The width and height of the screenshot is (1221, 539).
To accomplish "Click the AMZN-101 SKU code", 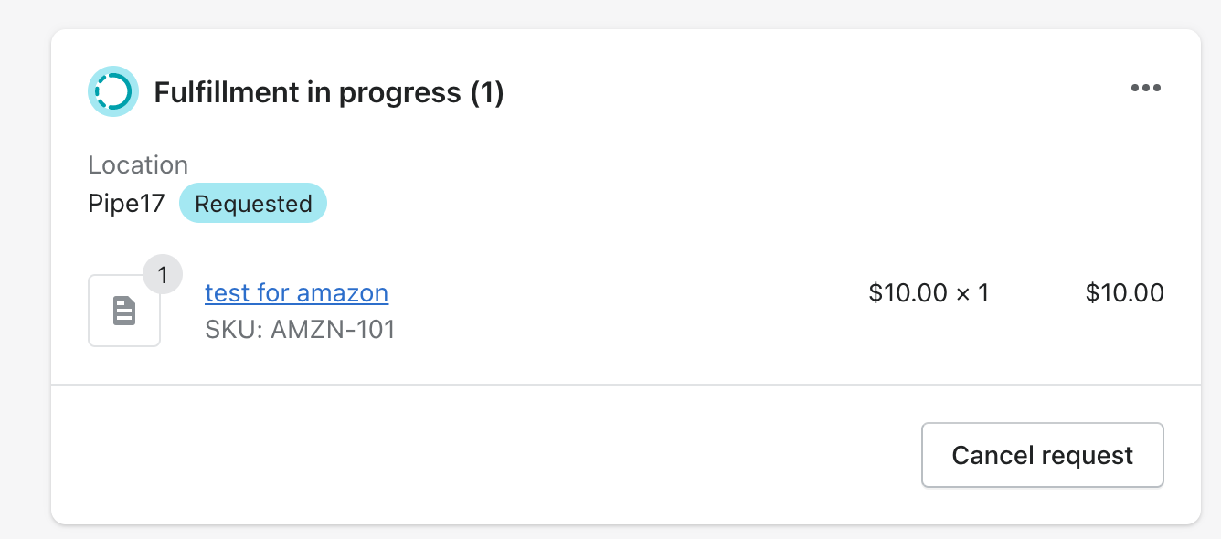I will coord(334,329).
